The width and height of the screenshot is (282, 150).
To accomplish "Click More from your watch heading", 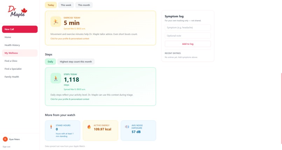I will point(60,115).
